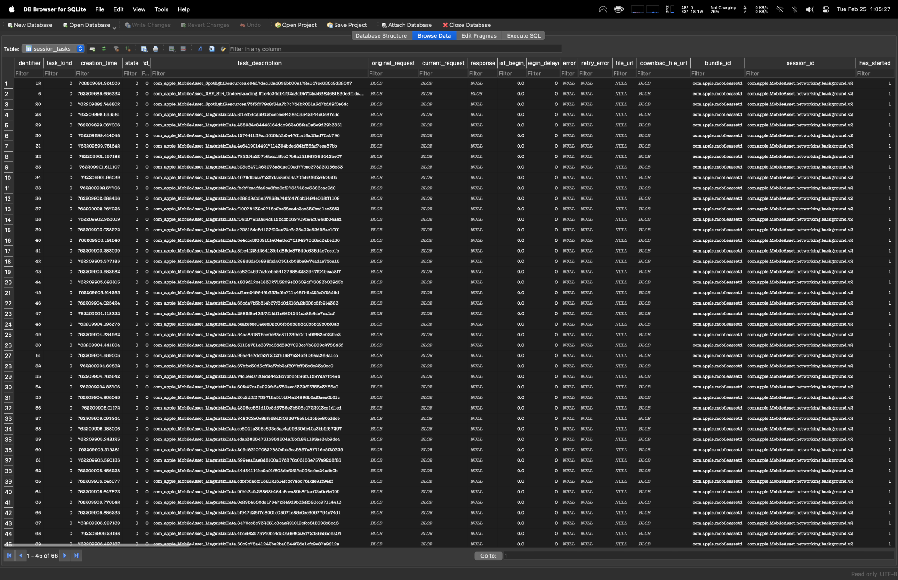
Task: Click the Wi-Fi off icon in menu bar
Action: click(780, 9)
